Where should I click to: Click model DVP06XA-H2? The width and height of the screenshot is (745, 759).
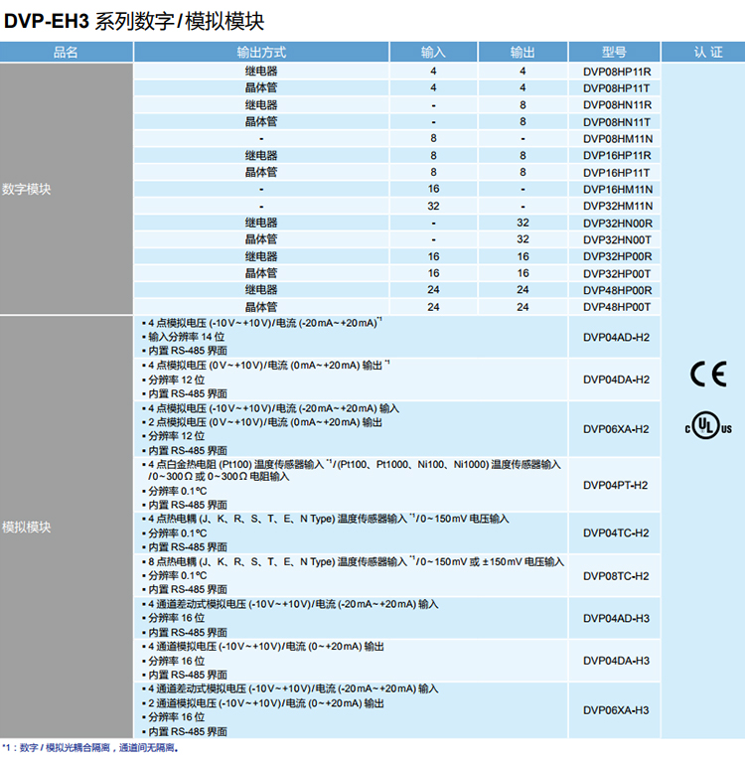(x=616, y=429)
